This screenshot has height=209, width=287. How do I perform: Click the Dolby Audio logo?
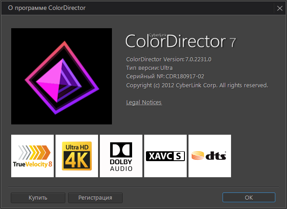[121, 156]
